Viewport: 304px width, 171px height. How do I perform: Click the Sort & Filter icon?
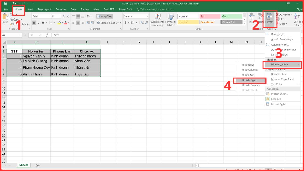pos(297,17)
